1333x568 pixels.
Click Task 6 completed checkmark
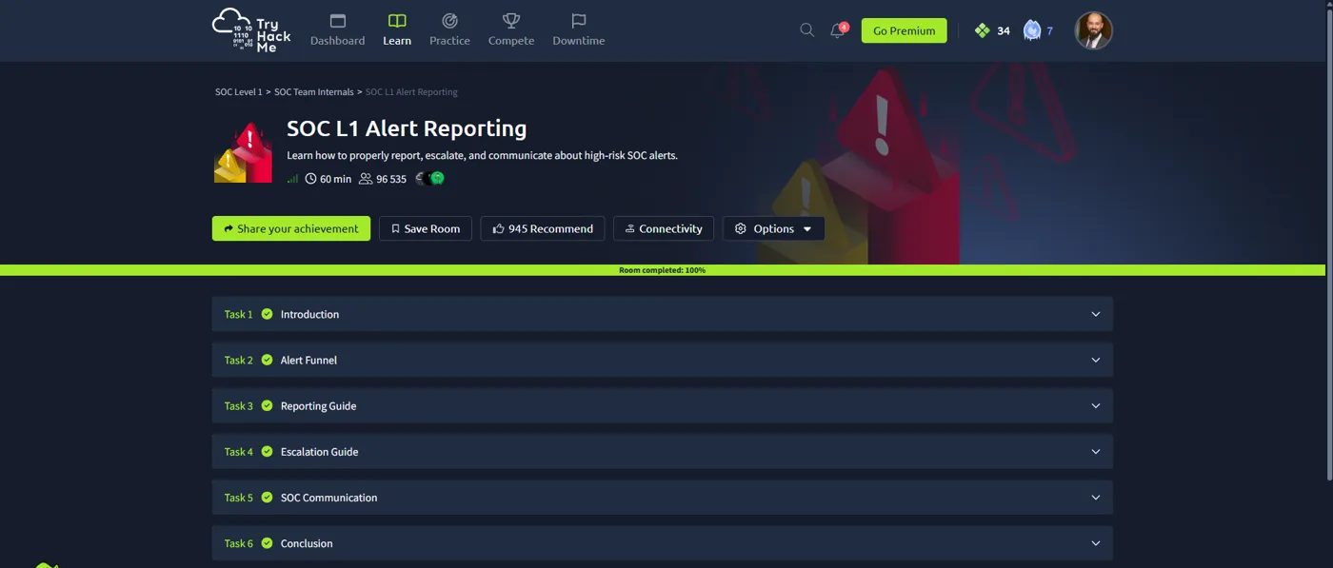click(x=267, y=543)
